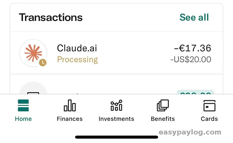Tap the Finances bar chart icon

pyautogui.click(x=70, y=105)
